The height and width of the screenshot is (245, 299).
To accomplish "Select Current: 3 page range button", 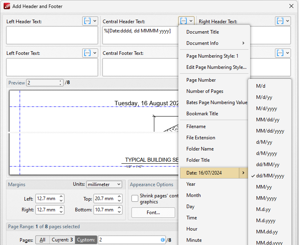I will click(x=62, y=240).
